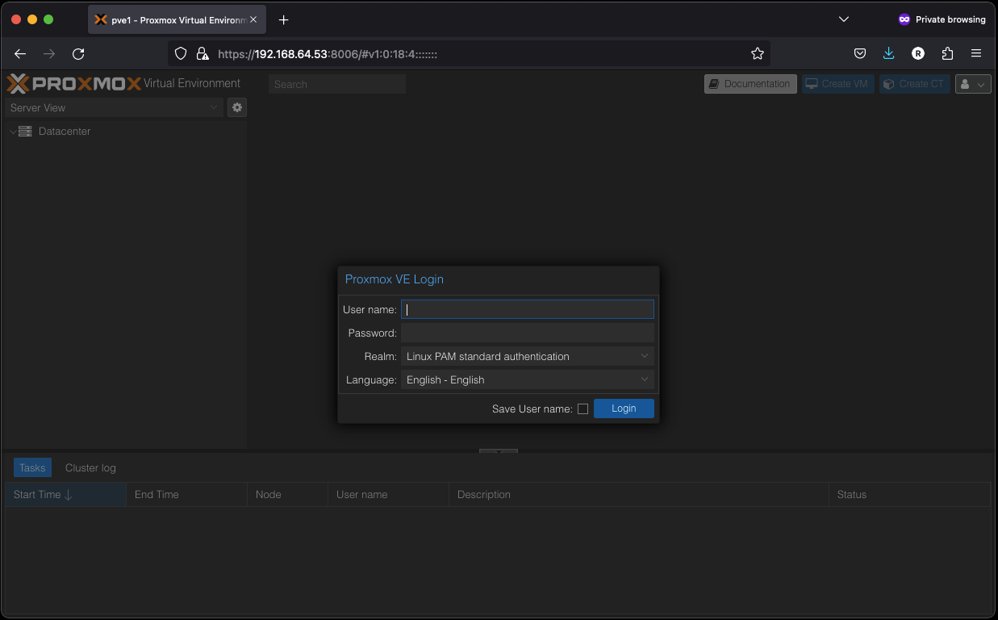Open a new browser tab
This screenshot has width=998, height=620.
[x=283, y=19]
